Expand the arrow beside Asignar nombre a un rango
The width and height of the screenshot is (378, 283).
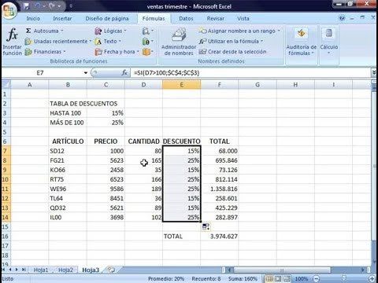279,31
